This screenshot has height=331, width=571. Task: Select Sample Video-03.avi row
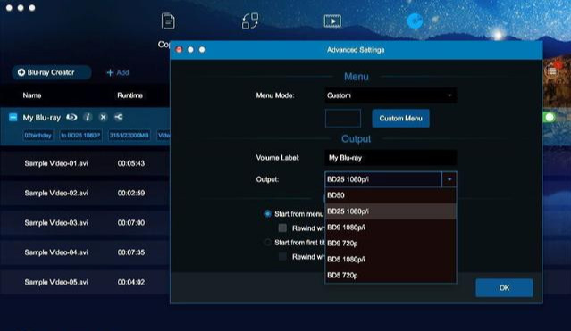[85, 223]
